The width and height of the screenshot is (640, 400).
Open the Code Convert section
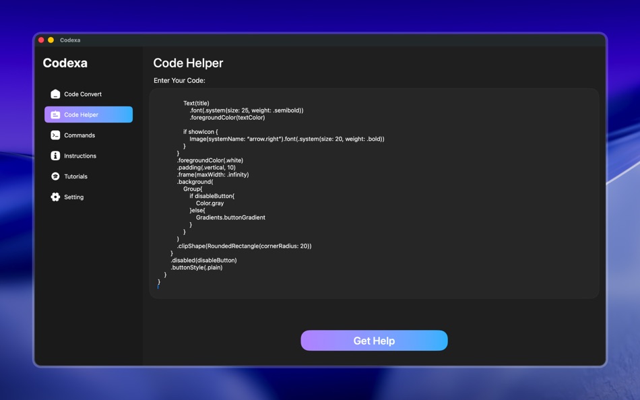(x=88, y=94)
